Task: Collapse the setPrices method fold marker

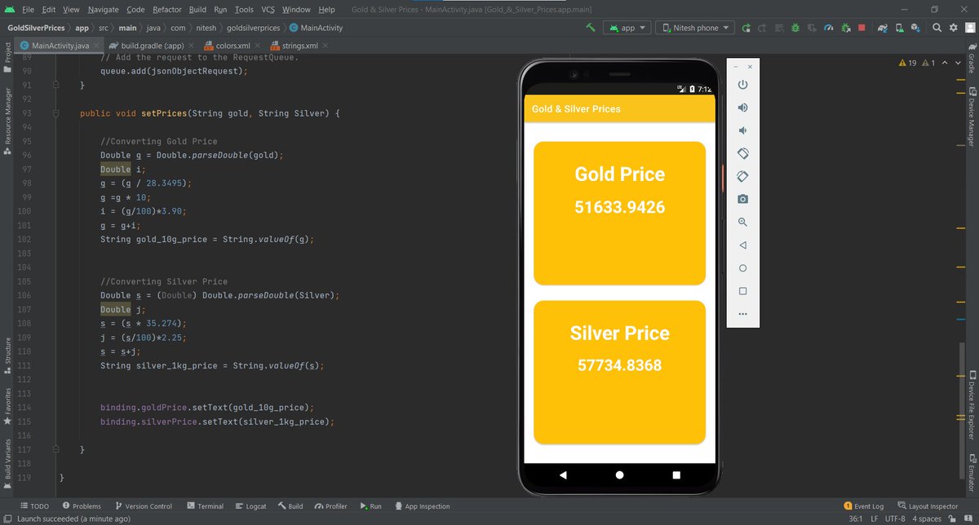Action: (x=56, y=113)
